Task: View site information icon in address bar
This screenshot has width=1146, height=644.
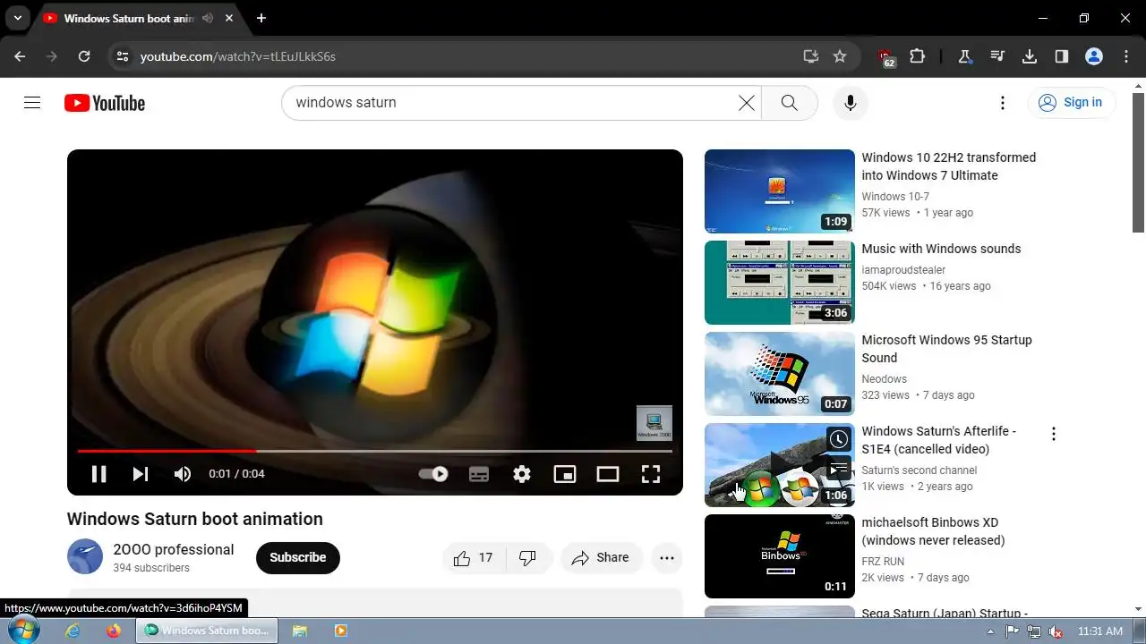Action: pyautogui.click(x=123, y=56)
